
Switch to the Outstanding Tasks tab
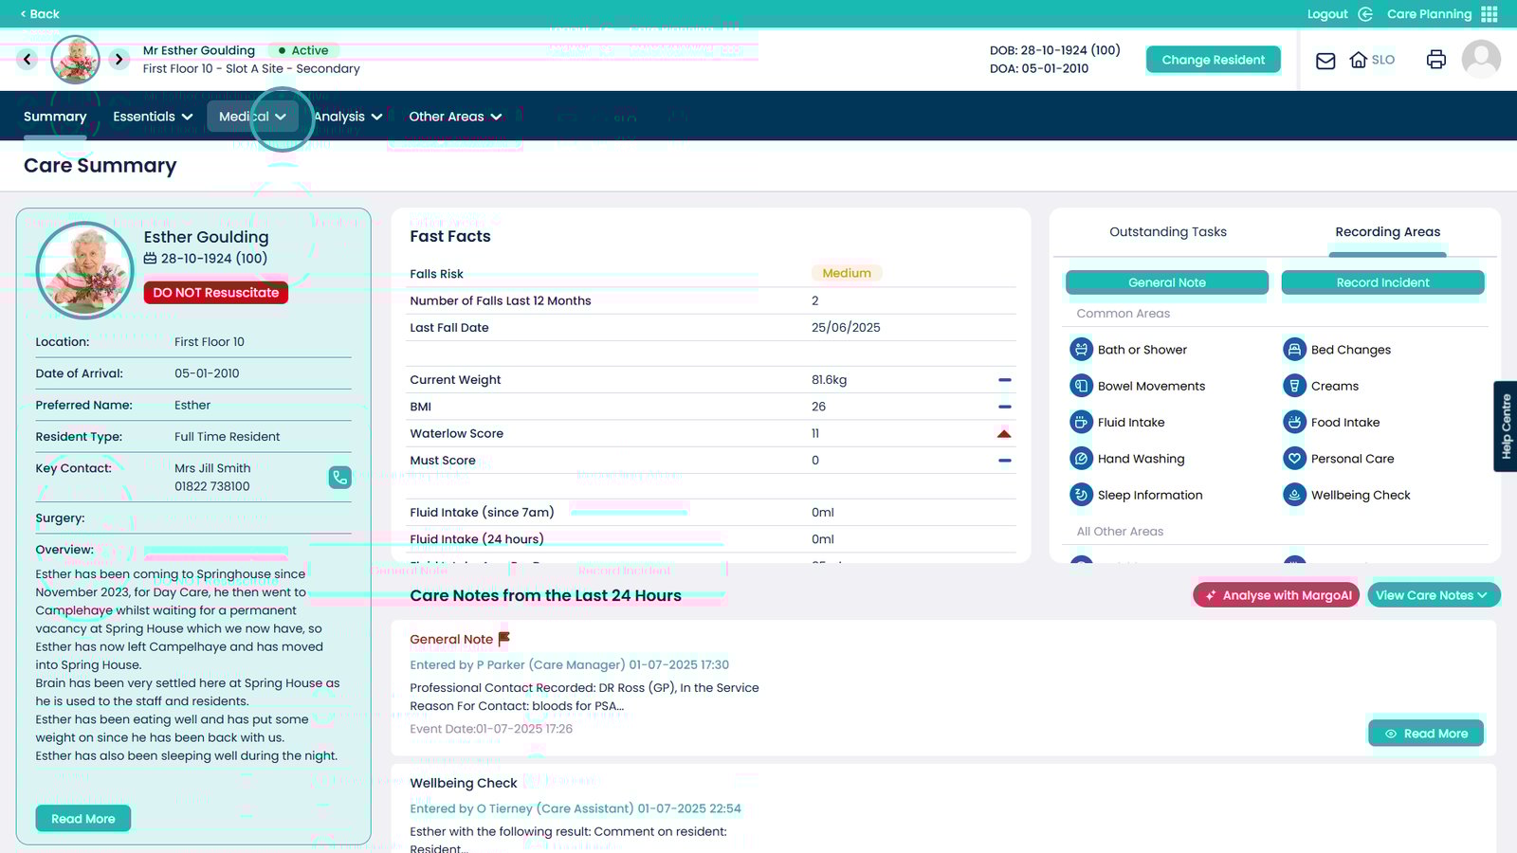1167,232
